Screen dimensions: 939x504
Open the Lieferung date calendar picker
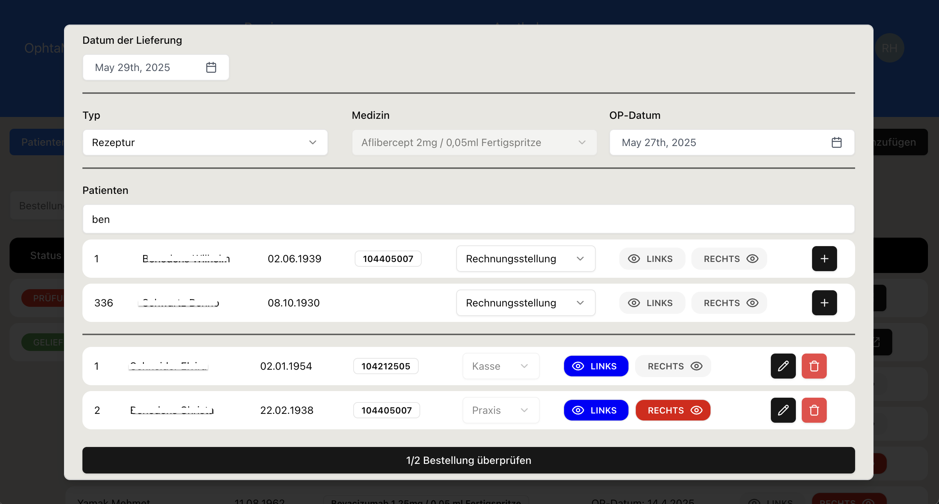pos(211,67)
